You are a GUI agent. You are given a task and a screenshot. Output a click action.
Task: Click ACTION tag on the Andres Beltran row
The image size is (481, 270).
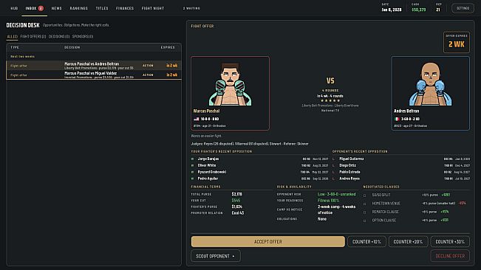coord(148,66)
